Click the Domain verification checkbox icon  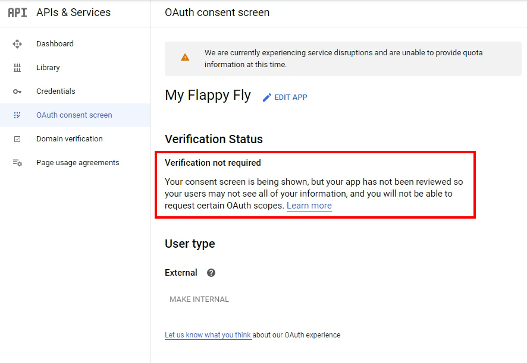17,139
